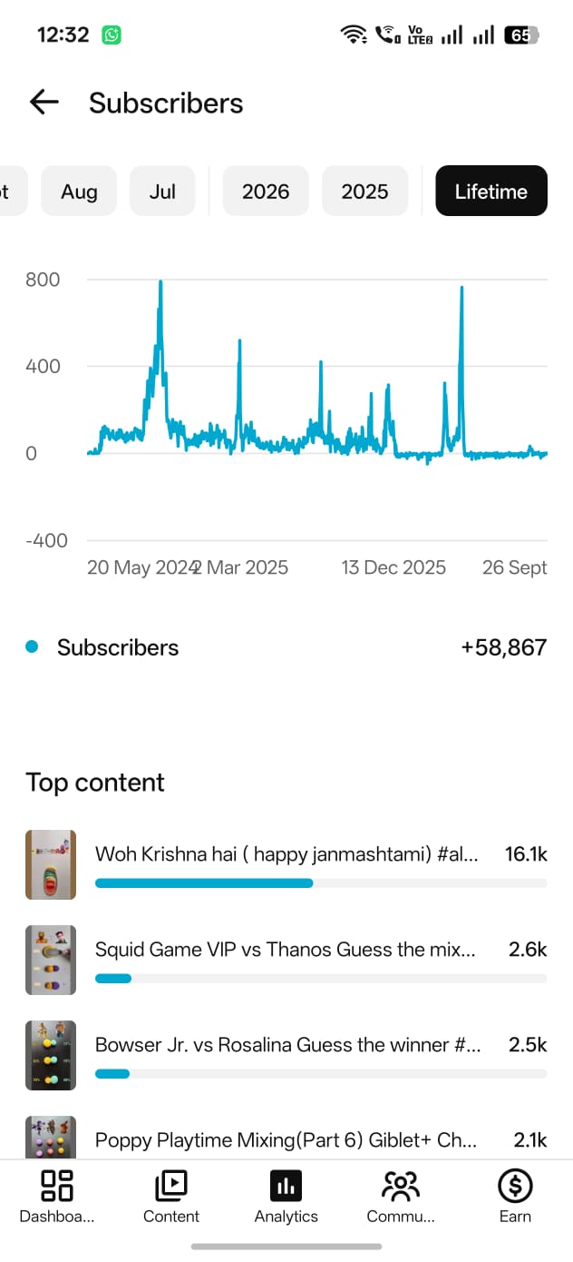
Task: Select the Analytics bar chart icon
Action: (x=286, y=1186)
